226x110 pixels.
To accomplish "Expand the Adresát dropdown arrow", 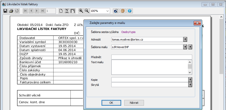I will point(185,39).
